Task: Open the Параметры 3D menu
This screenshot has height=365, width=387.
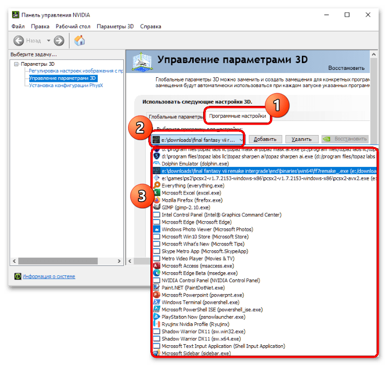Action: click(115, 27)
